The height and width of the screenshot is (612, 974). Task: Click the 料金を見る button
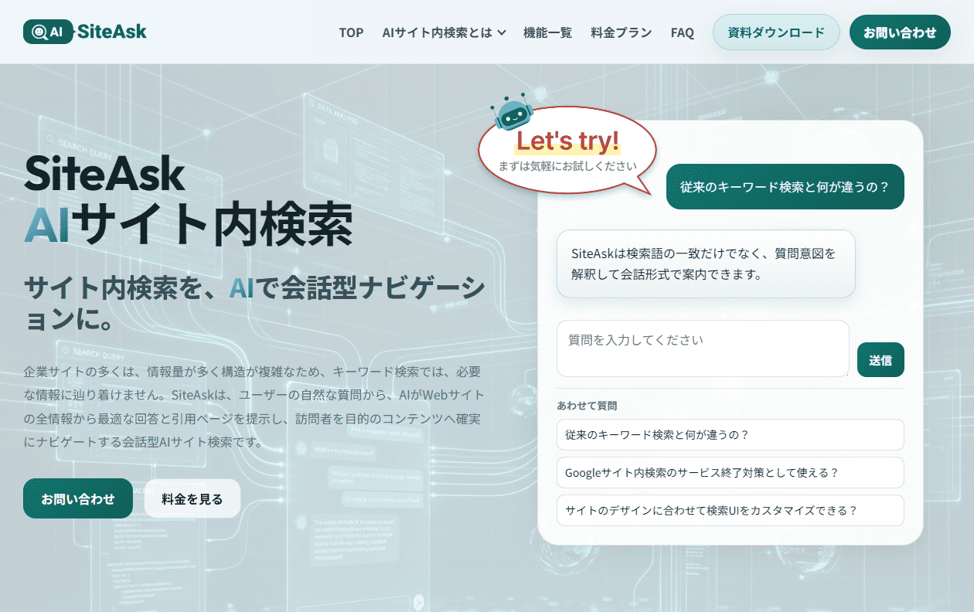click(192, 498)
